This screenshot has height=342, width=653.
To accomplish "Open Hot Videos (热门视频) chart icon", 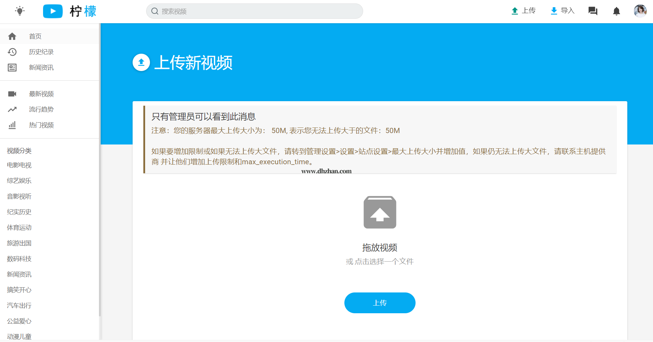I will 12,125.
